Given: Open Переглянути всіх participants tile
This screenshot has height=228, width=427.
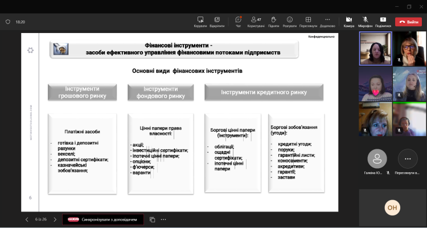Looking at the screenshot, I should coord(407,160).
